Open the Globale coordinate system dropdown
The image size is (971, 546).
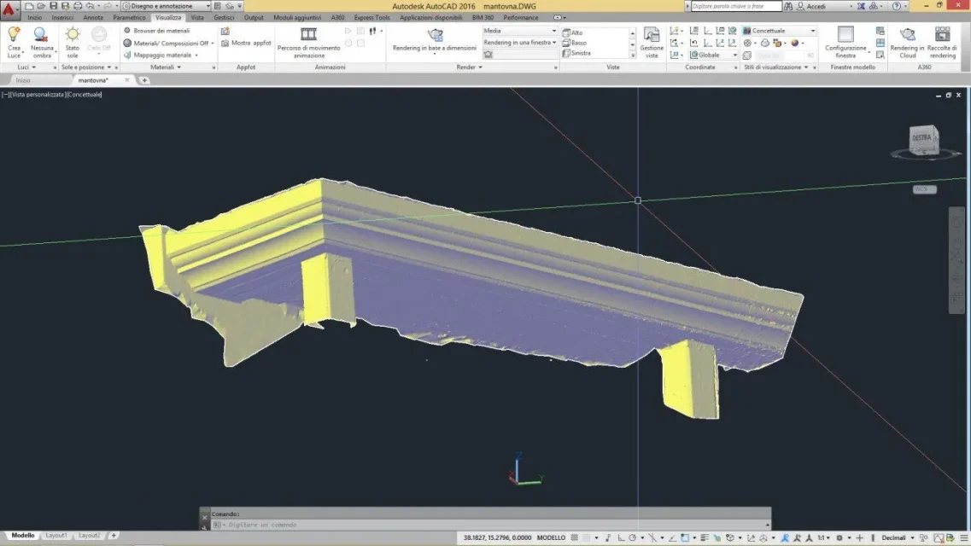tap(713, 55)
